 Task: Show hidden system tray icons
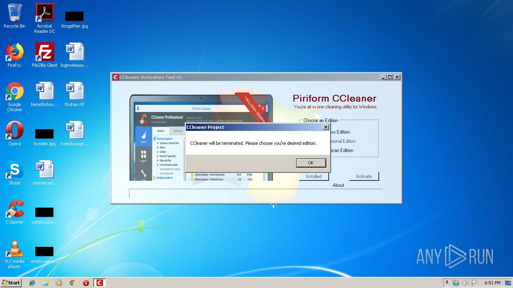(x=447, y=283)
